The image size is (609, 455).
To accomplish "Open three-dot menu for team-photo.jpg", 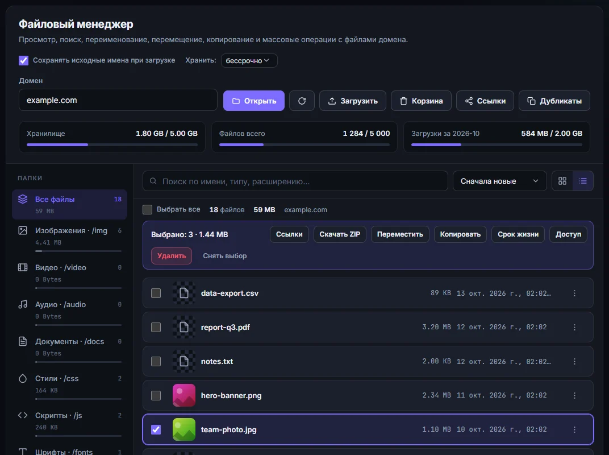I will 574,430.
